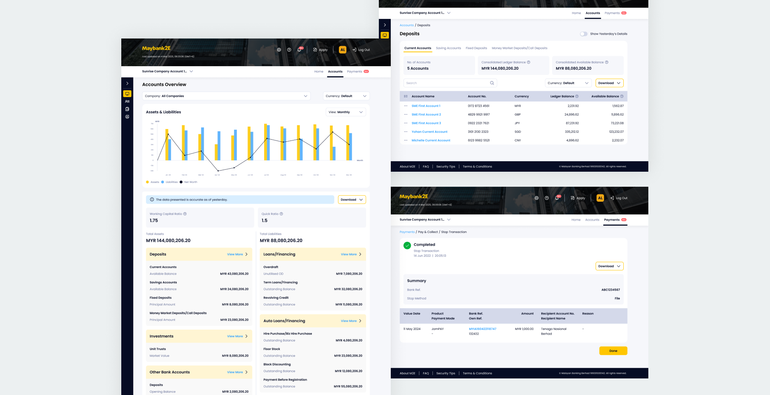Click the blue Liabilities legend swatch

[x=162, y=182]
